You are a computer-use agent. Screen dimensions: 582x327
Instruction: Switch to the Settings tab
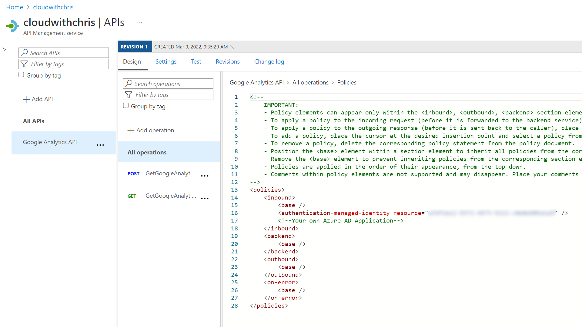point(166,61)
